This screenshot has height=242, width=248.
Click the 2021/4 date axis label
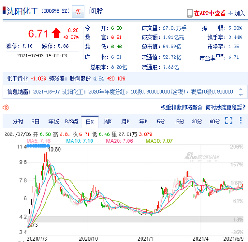200,238
